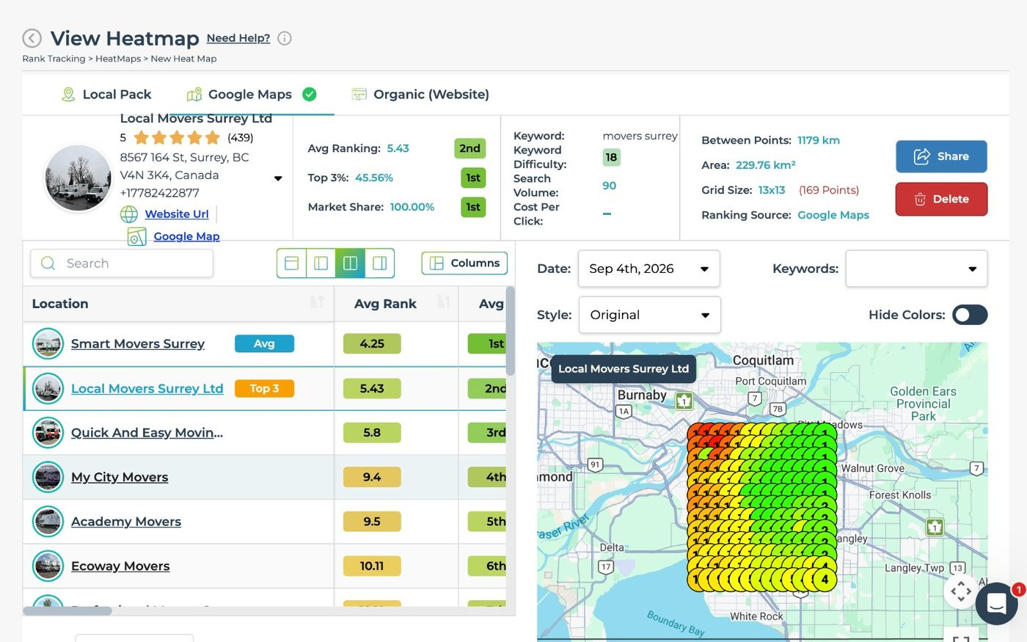Open My City Movers link
Viewport: 1027px width, 642px height.
pos(120,477)
